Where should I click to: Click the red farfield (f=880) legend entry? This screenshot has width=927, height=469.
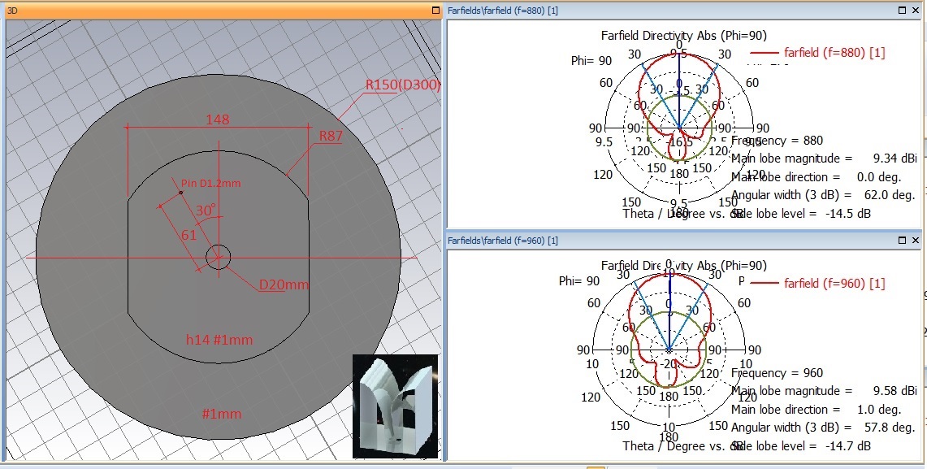coord(834,53)
